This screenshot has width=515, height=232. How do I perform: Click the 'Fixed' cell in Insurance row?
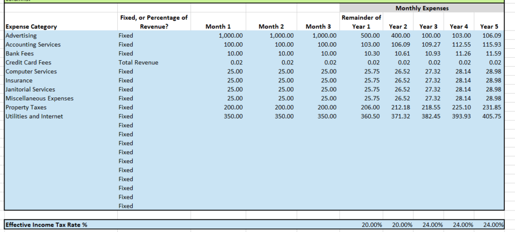[126, 80]
